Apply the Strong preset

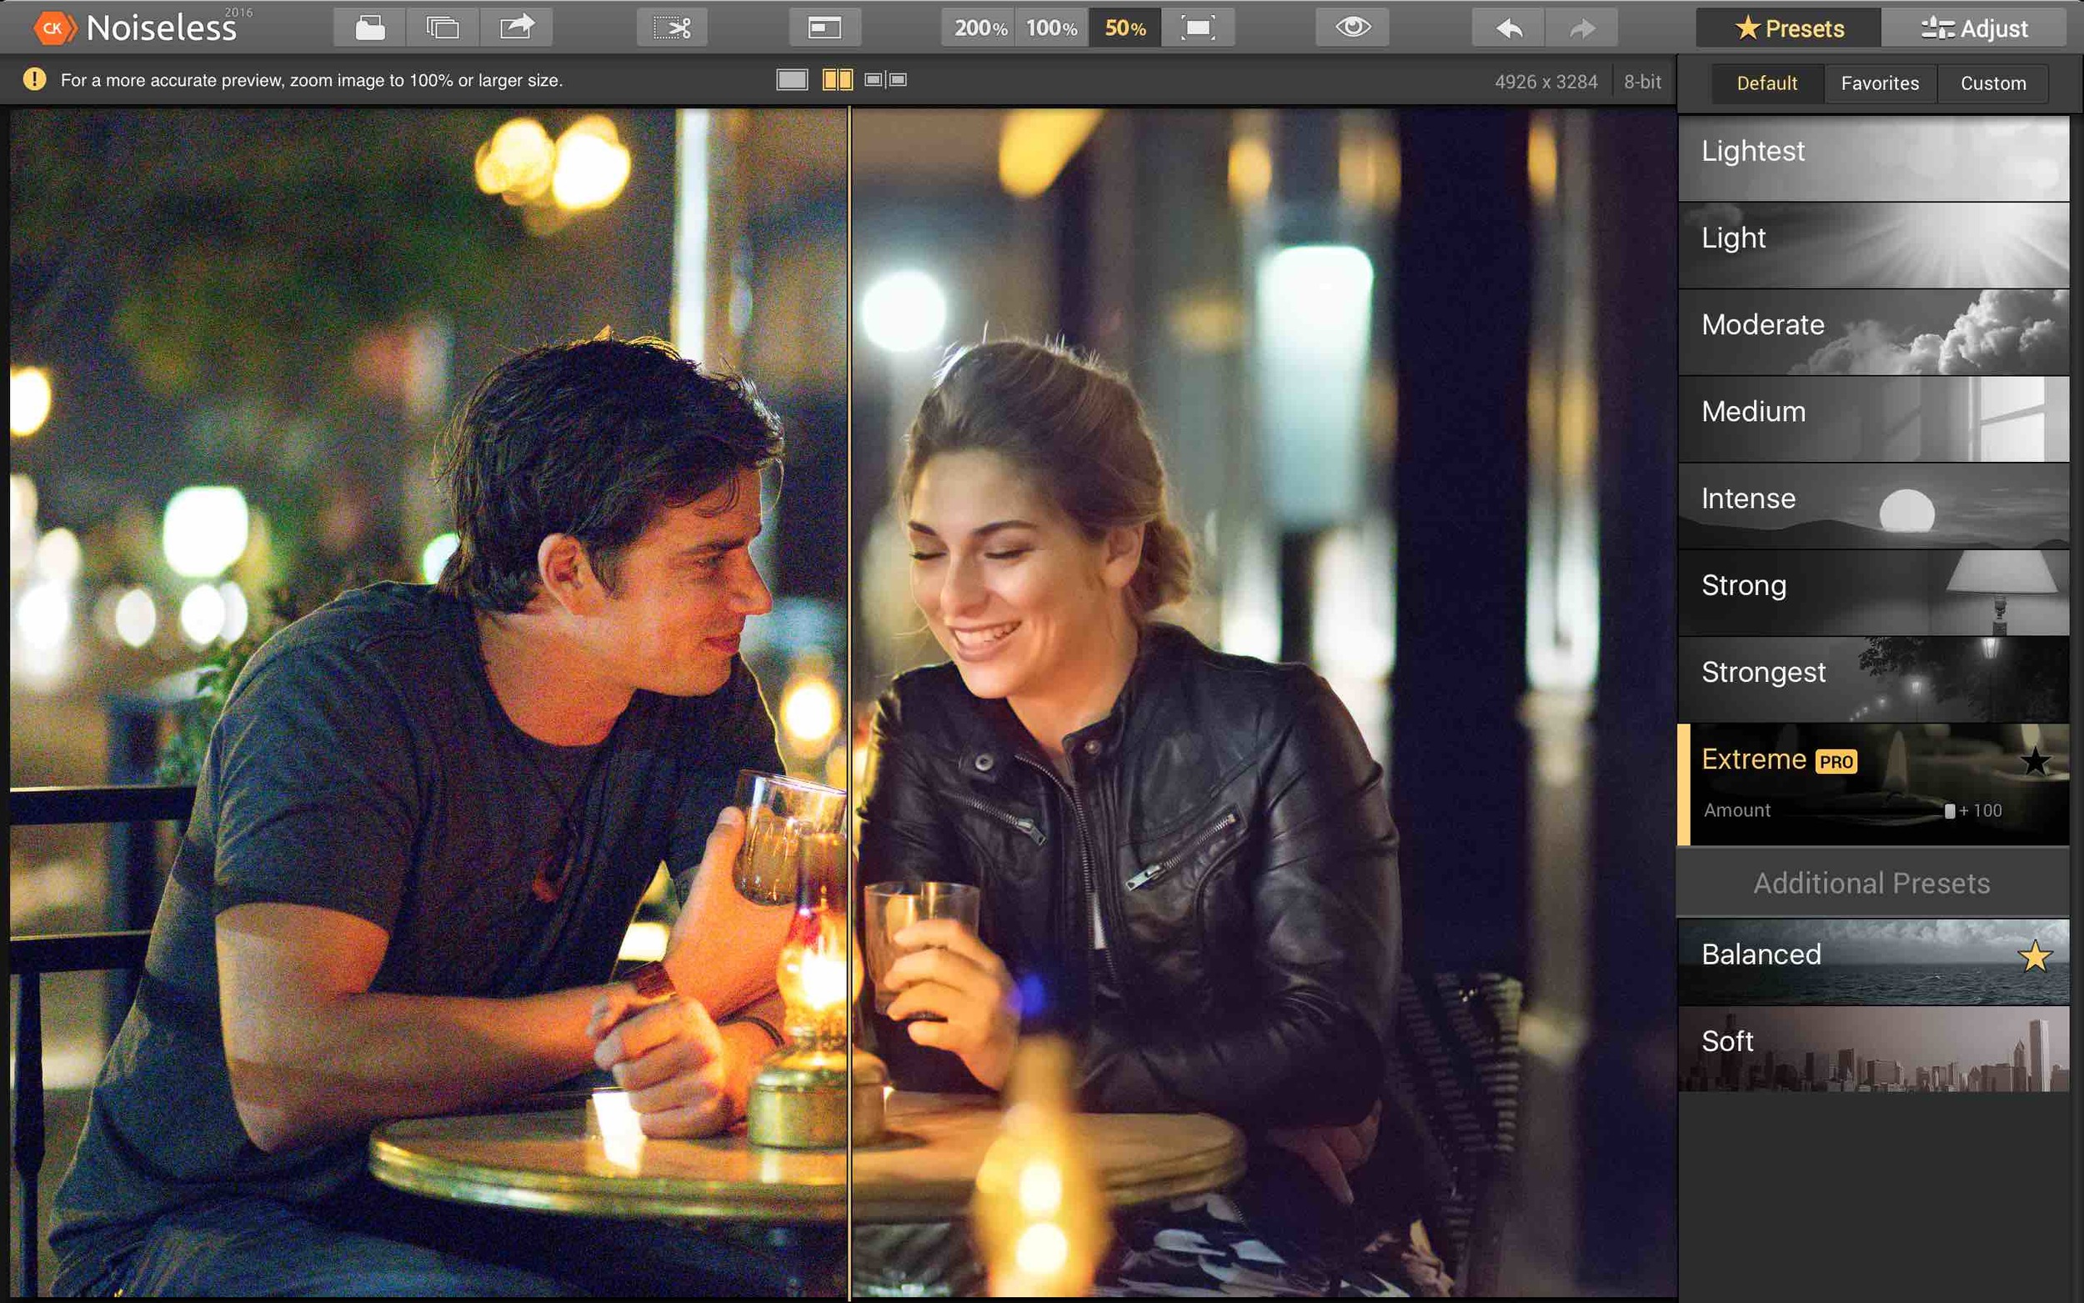click(1873, 593)
